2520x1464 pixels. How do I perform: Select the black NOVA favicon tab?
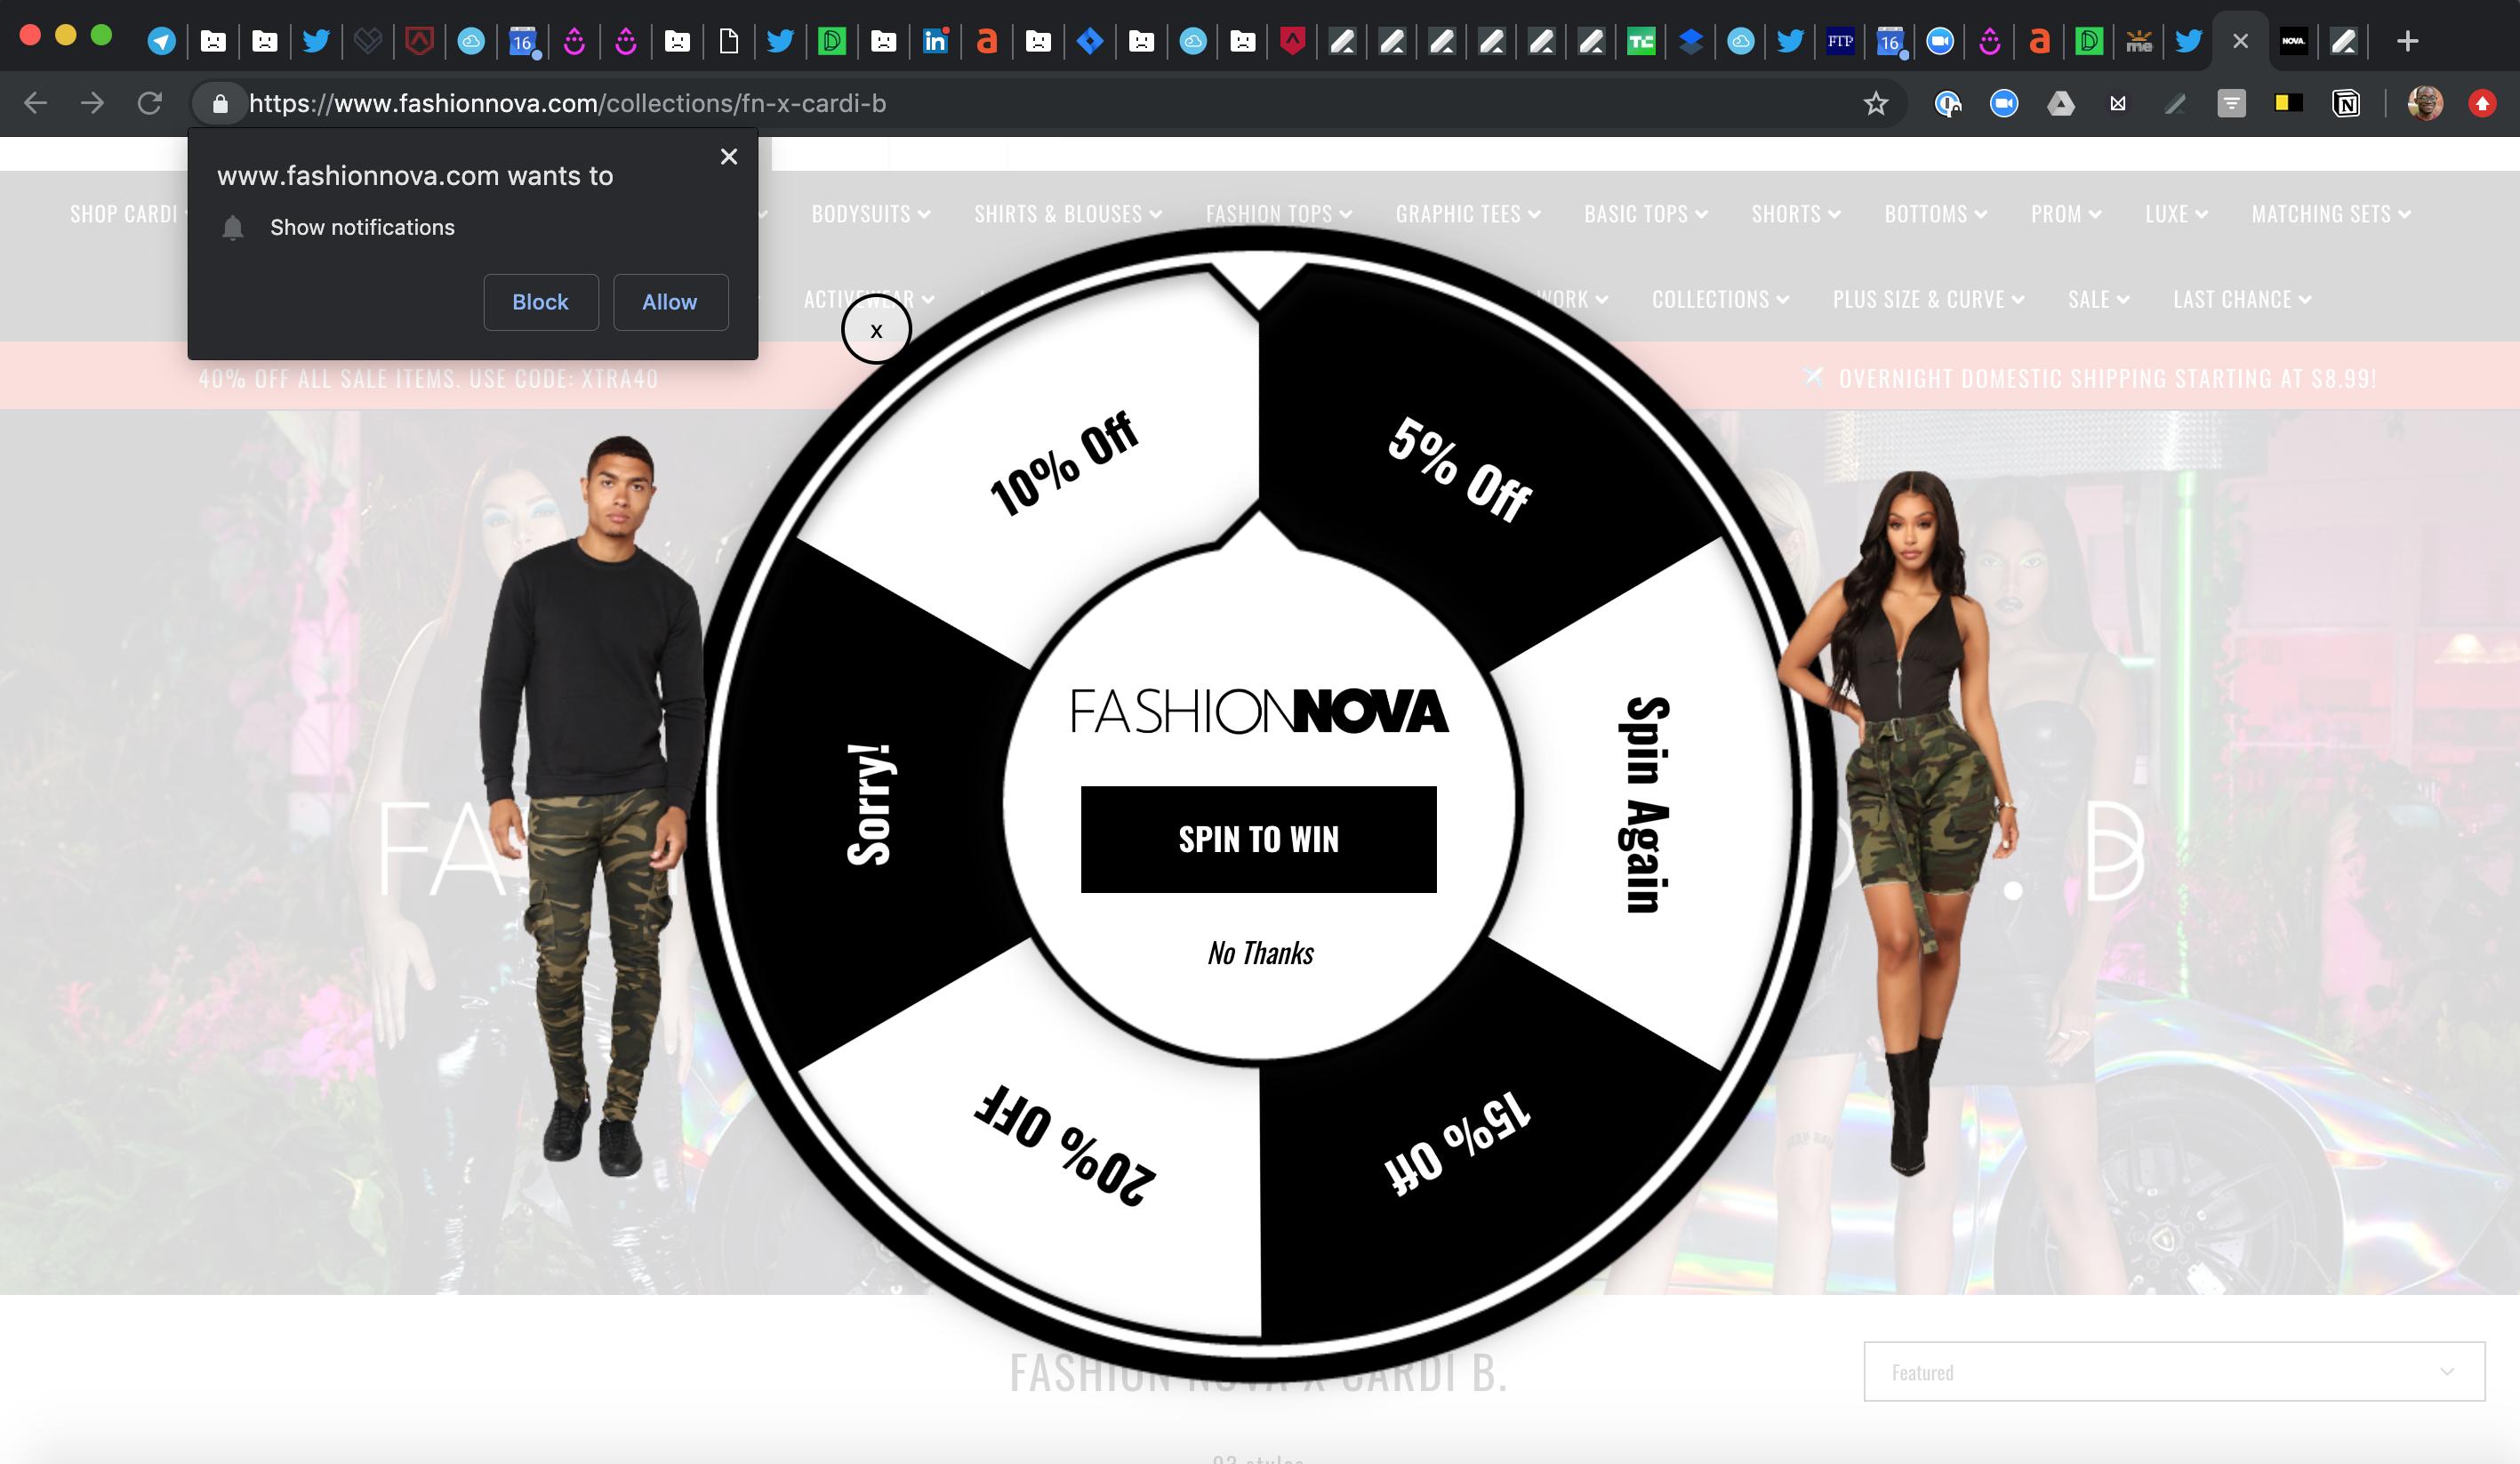2293,41
